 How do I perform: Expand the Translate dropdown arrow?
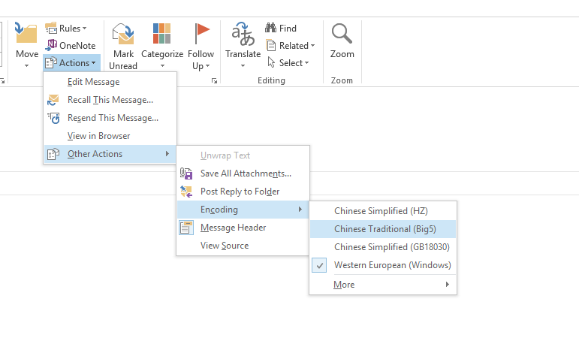point(243,66)
